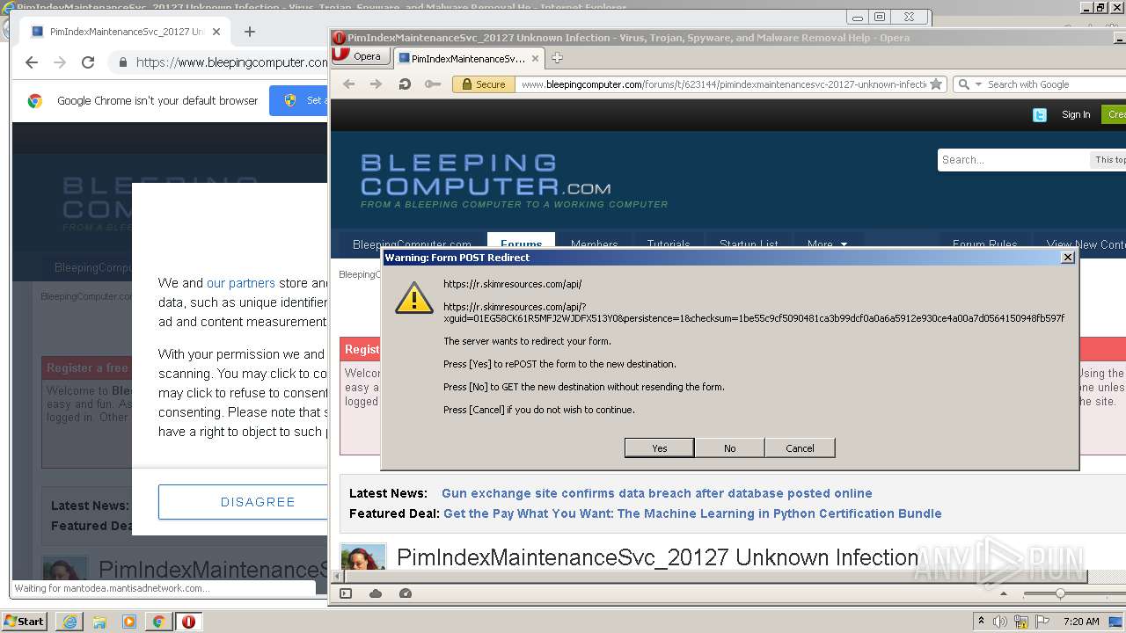Click the poster avatar thumbnail in Opera
1126x633 pixels.
(x=363, y=557)
